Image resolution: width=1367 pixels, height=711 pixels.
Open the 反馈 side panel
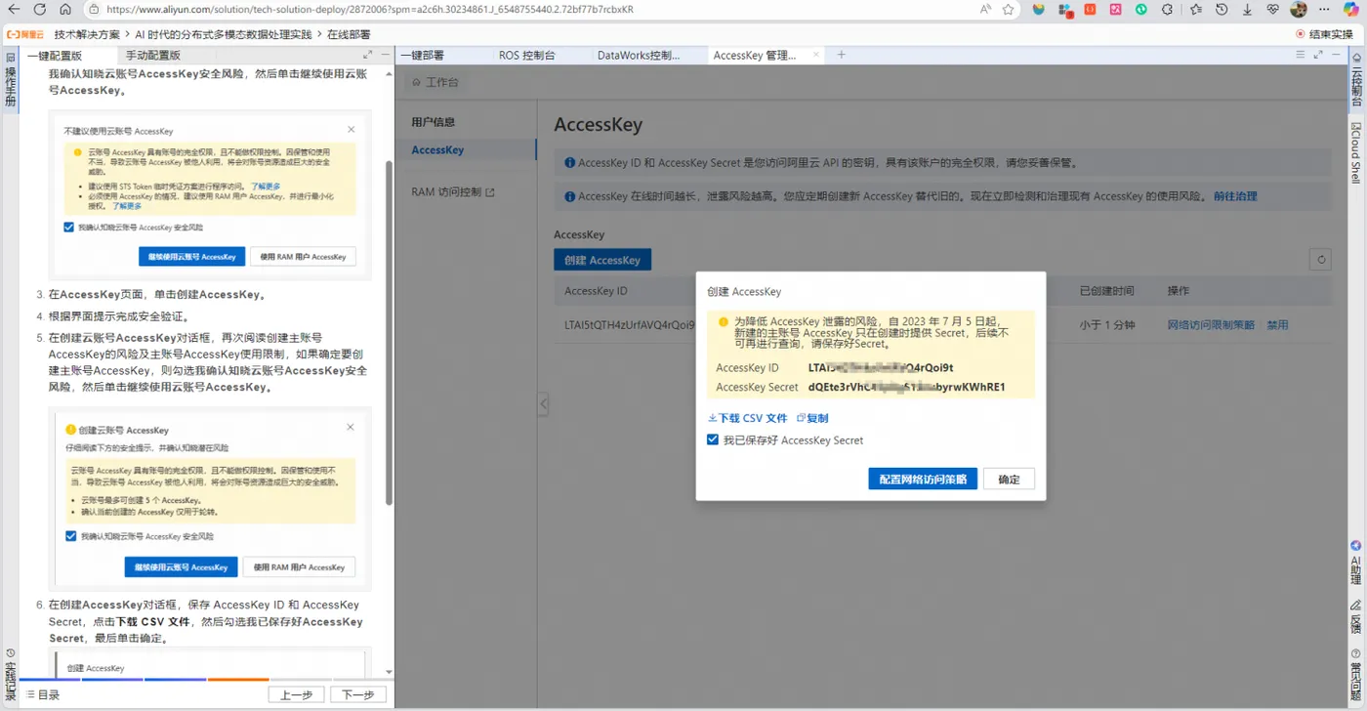tap(1355, 618)
